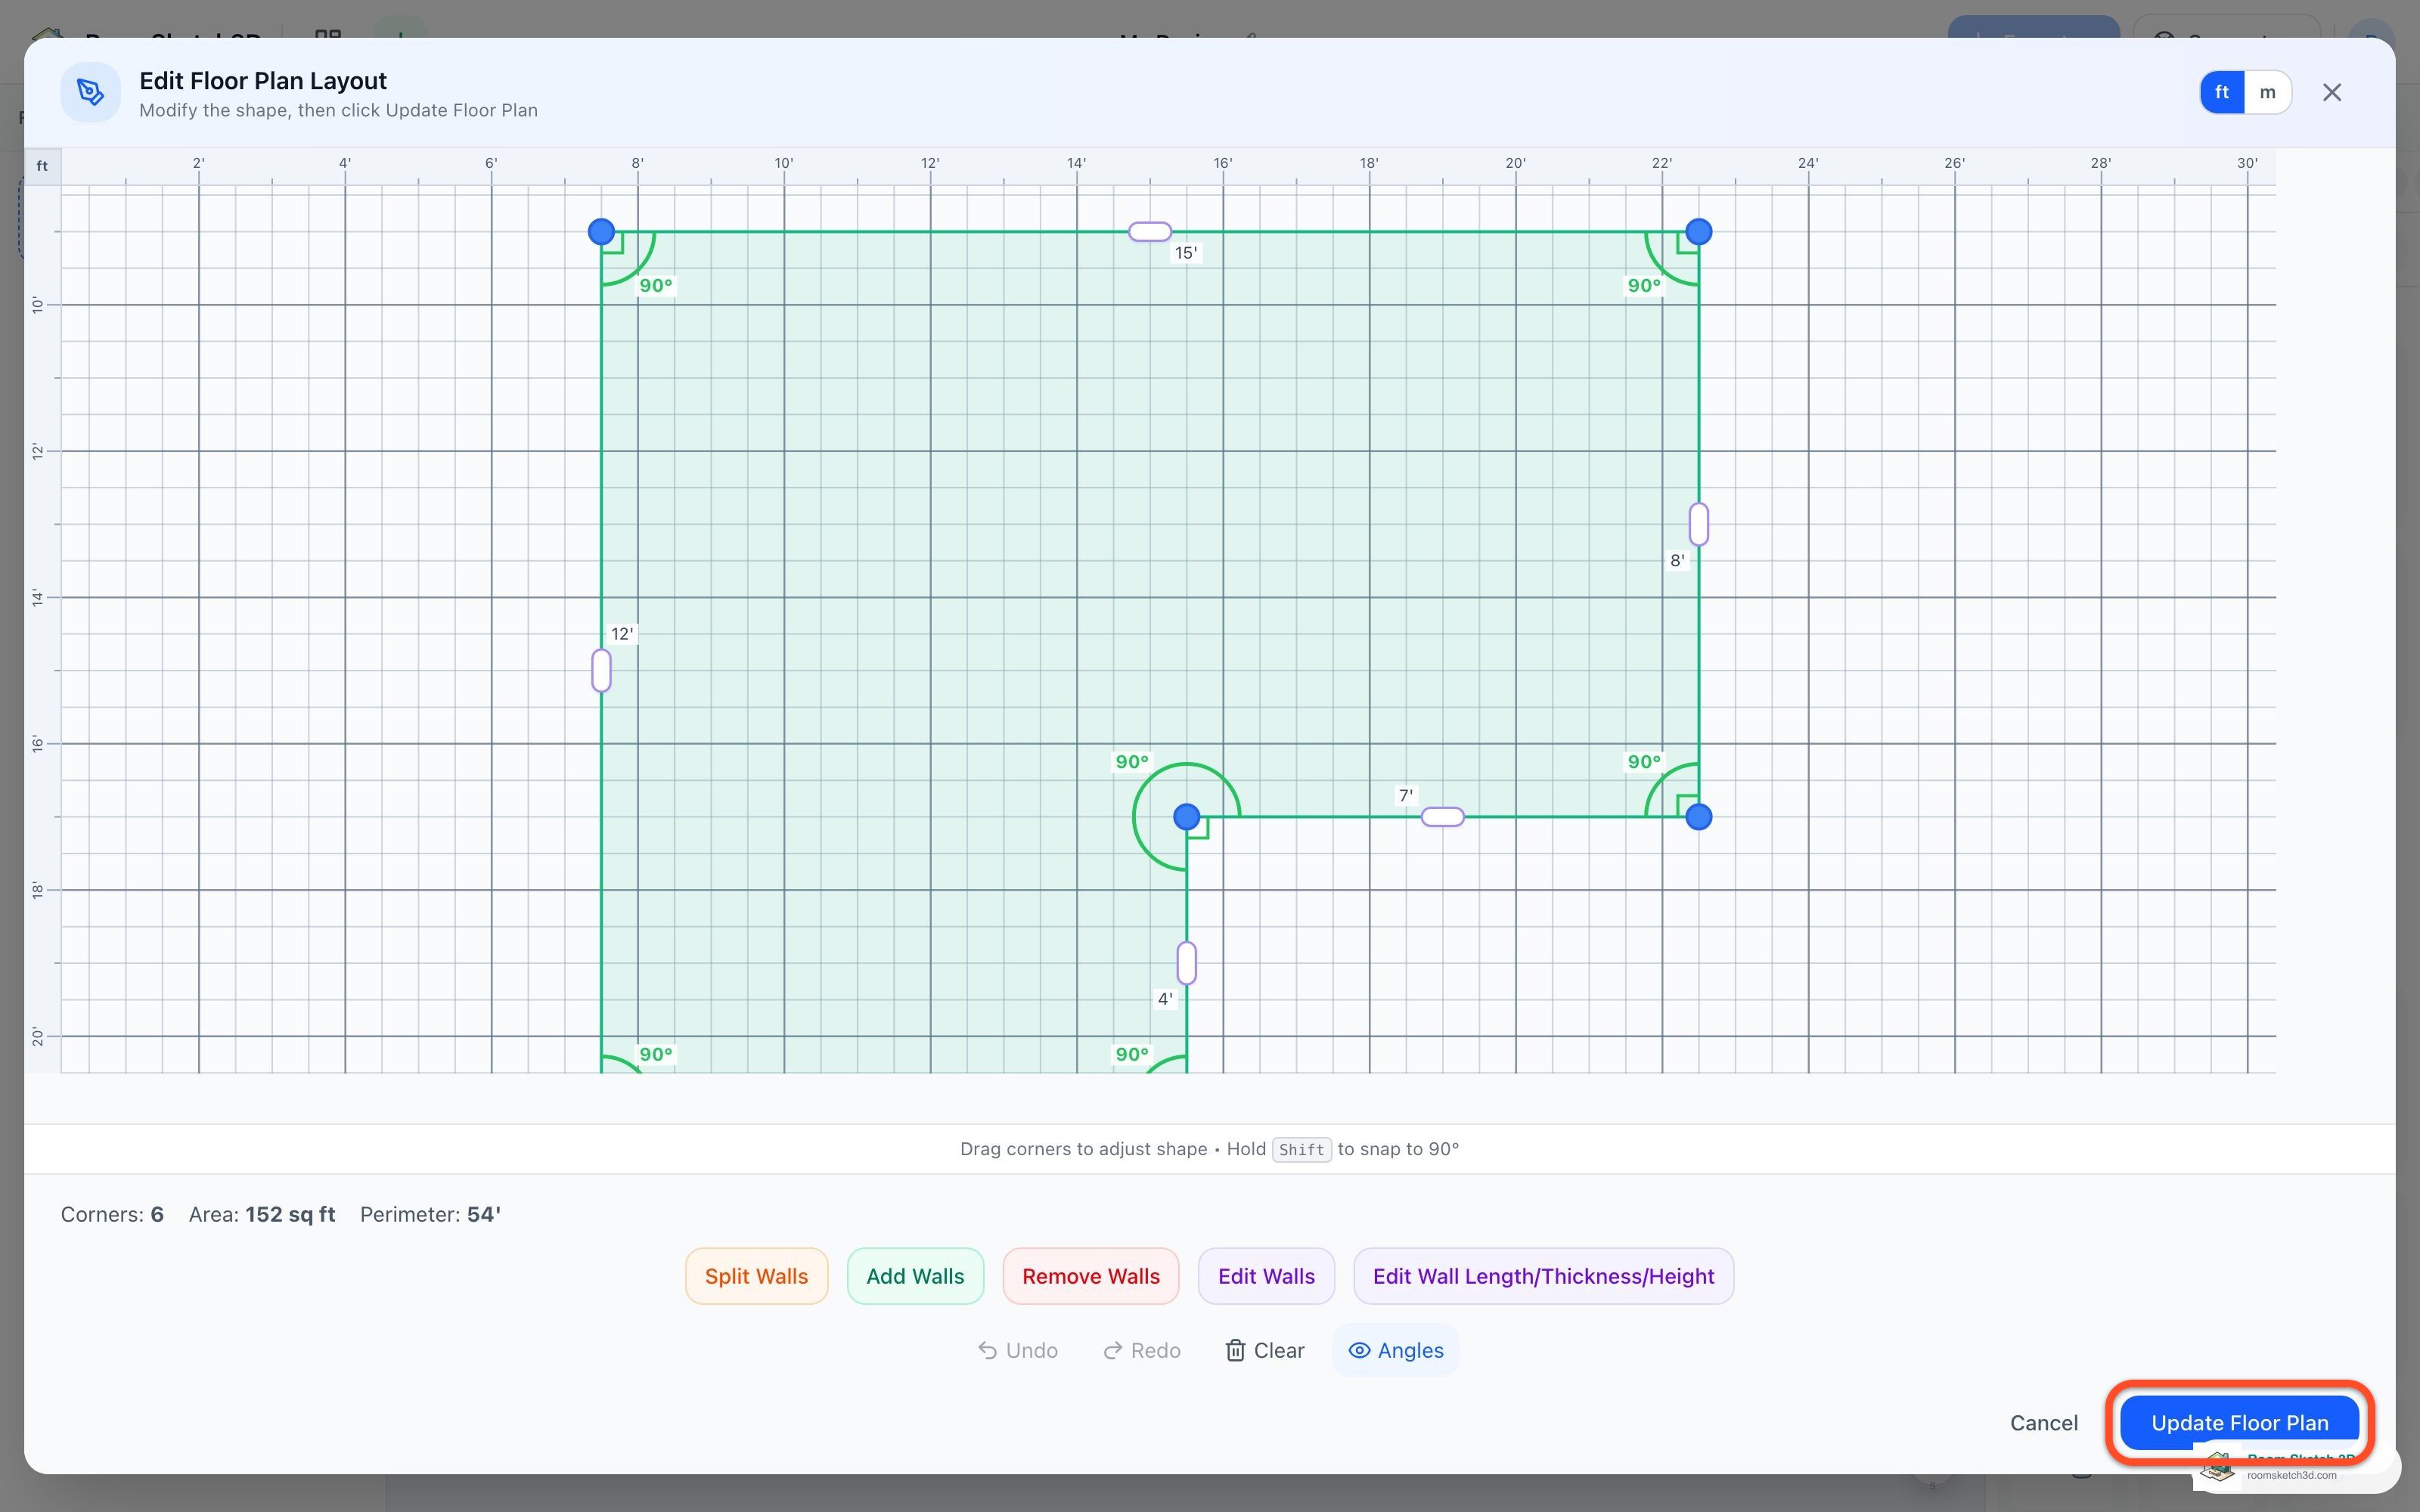Close the Edit Floor Plan Layout dialog
Screen dimensions: 2420x1512
coord(2332,92)
